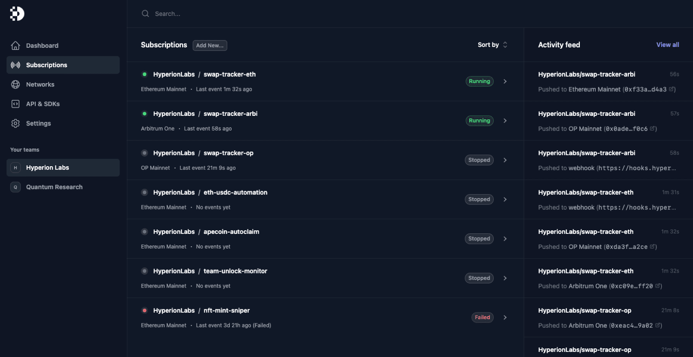Viewport: 693px width, 357px height.
Task: Click Stopped badge for apecoin-autoclaim
Action: coord(479,239)
